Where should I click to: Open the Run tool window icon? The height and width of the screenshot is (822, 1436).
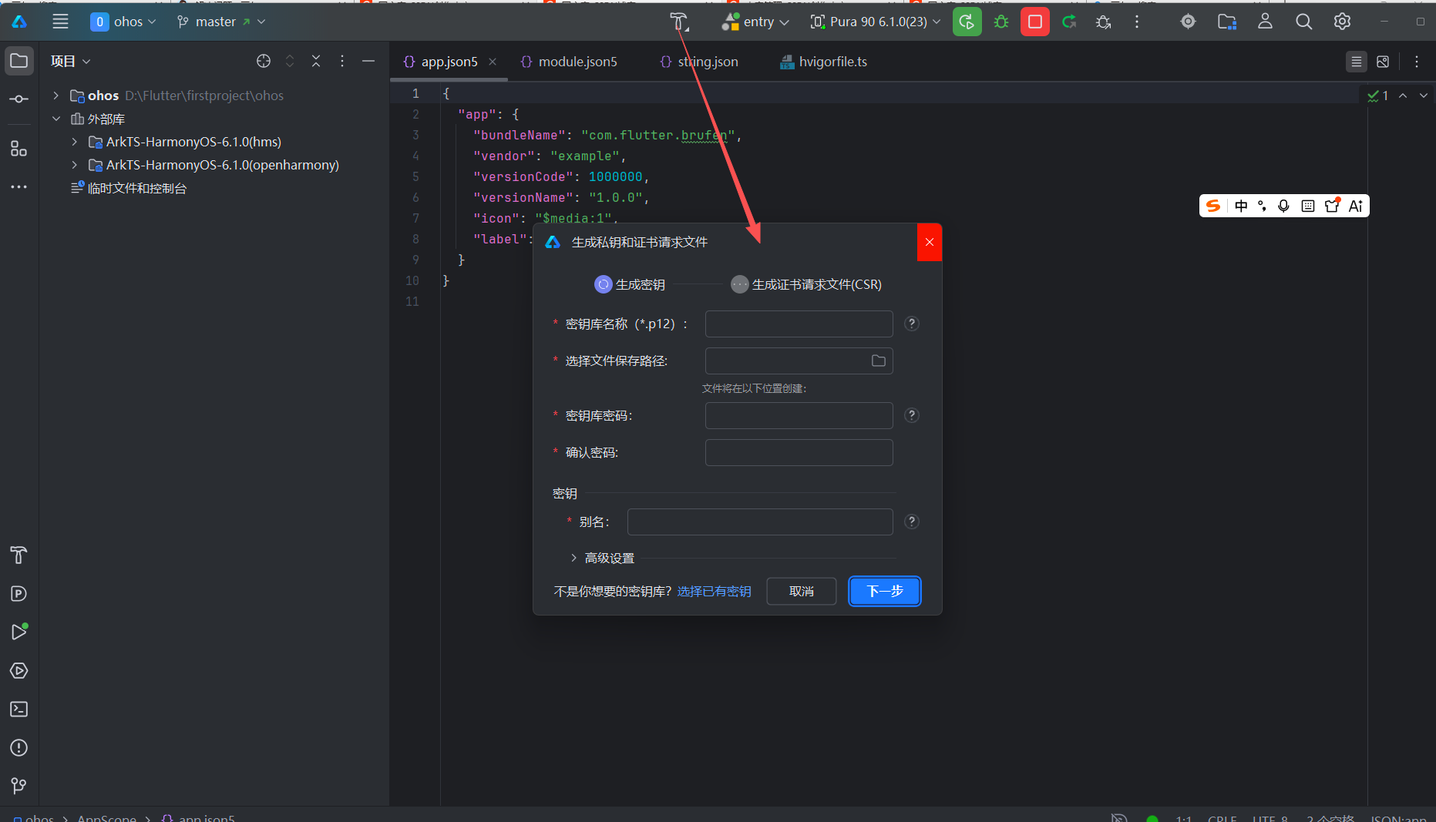19,632
